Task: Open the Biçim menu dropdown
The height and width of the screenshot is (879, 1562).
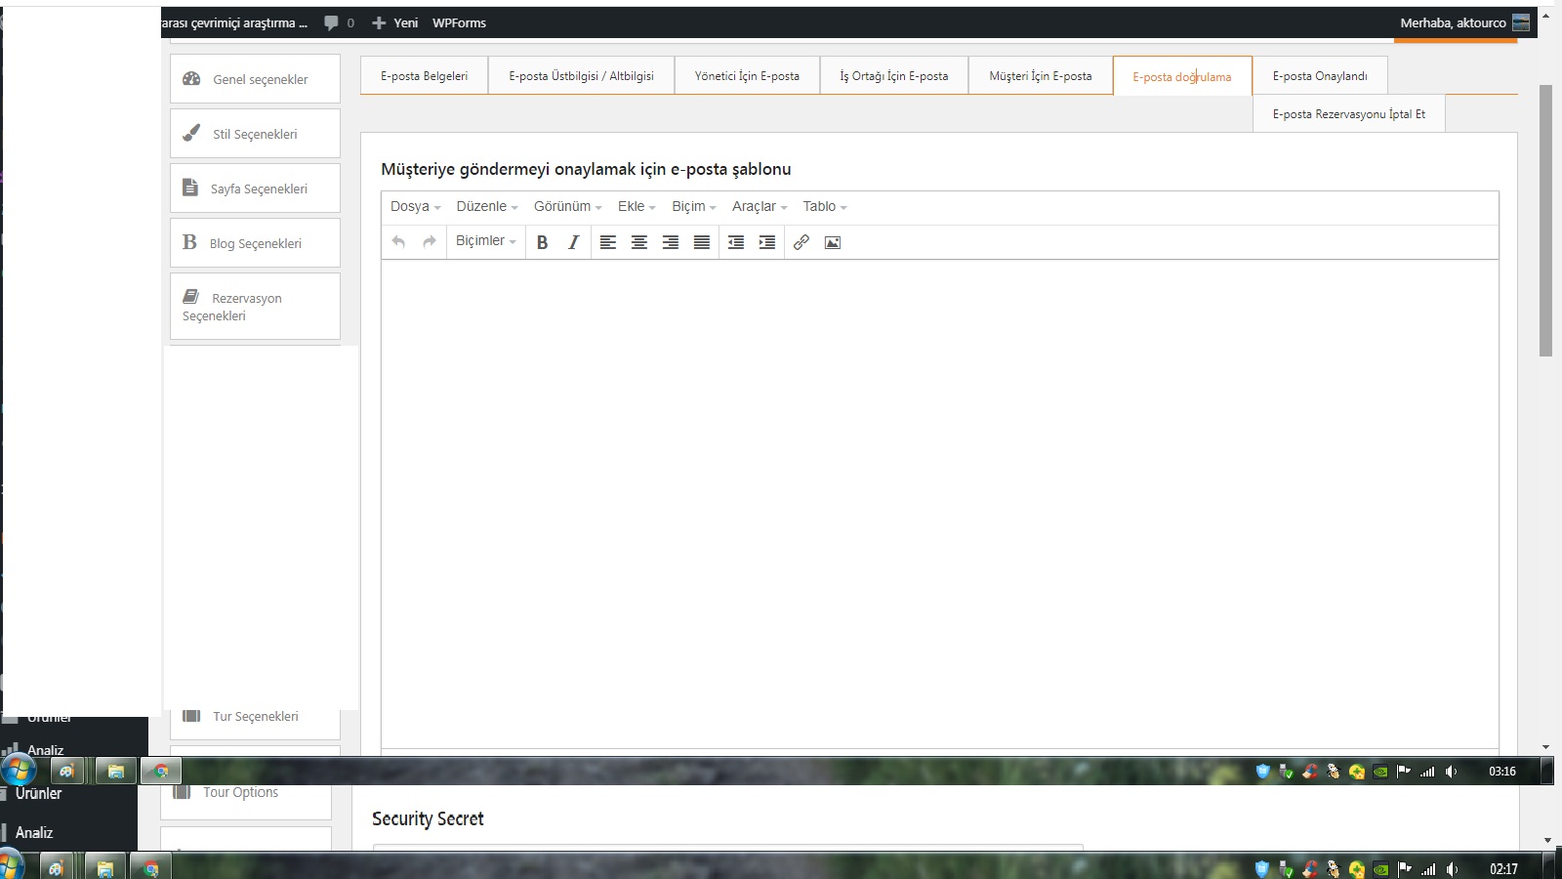Action: (693, 206)
